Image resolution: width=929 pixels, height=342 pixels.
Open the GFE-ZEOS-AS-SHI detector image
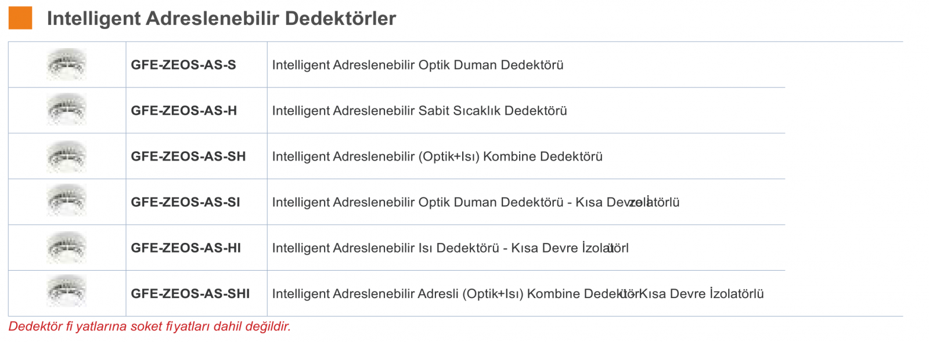point(67,292)
